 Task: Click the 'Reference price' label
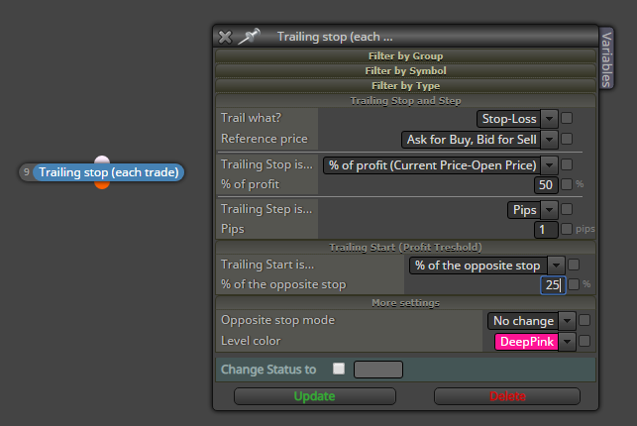tap(265, 139)
